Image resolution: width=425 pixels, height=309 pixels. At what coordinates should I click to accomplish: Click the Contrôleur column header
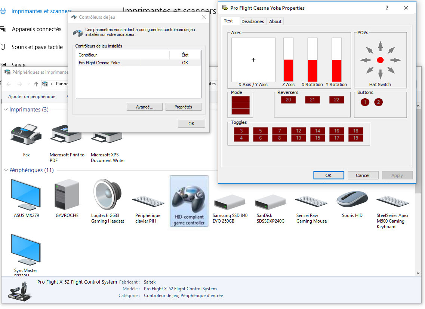[123, 55]
